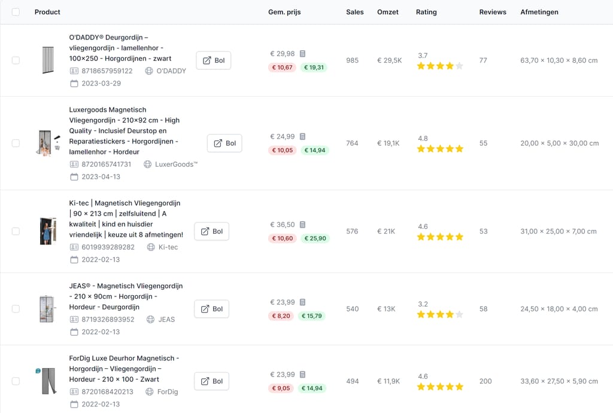The image size is (613, 413).
Task: Select the Ki-tec product row checkbox
Action: click(x=16, y=231)
